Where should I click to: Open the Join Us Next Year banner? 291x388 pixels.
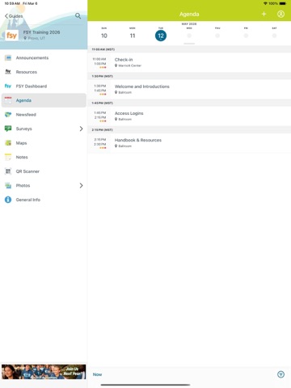pos(44,372)
